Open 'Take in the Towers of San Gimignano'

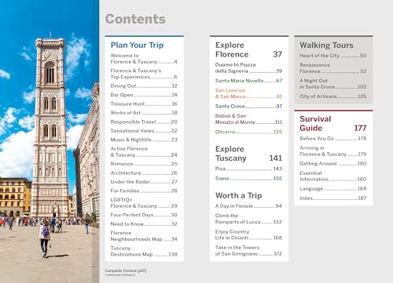[248, 250]
